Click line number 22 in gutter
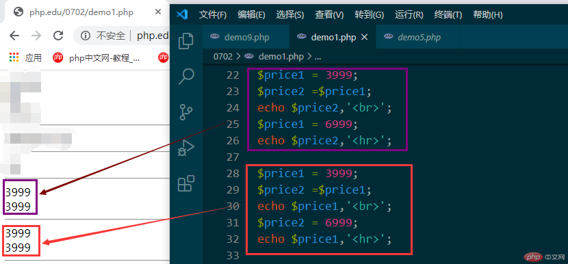This screenshot has height=264, width=568. 233,75
